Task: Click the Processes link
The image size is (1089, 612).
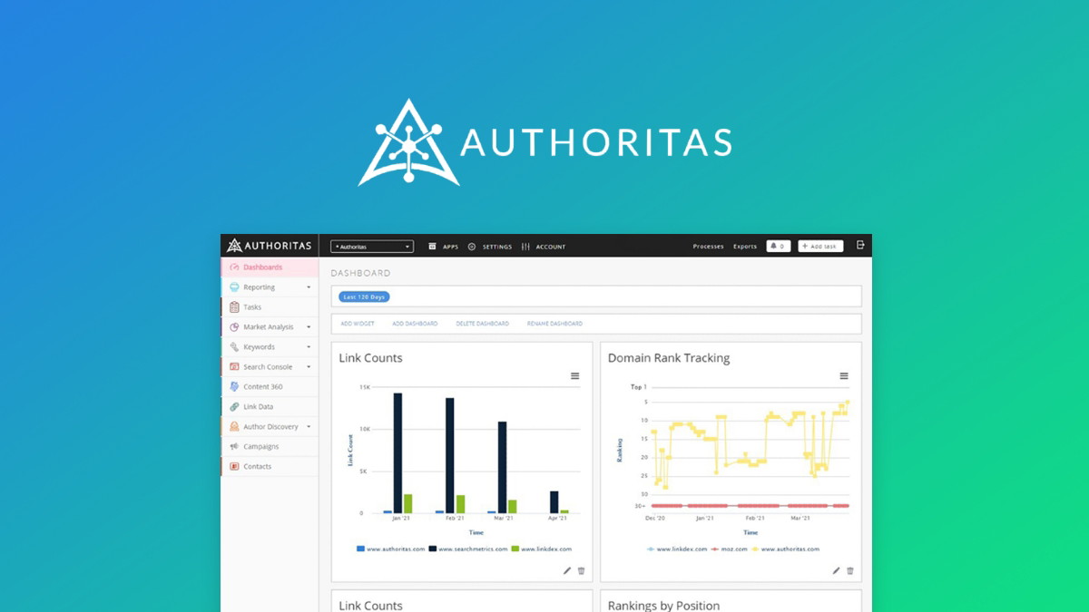Action: tap(708, 247)
